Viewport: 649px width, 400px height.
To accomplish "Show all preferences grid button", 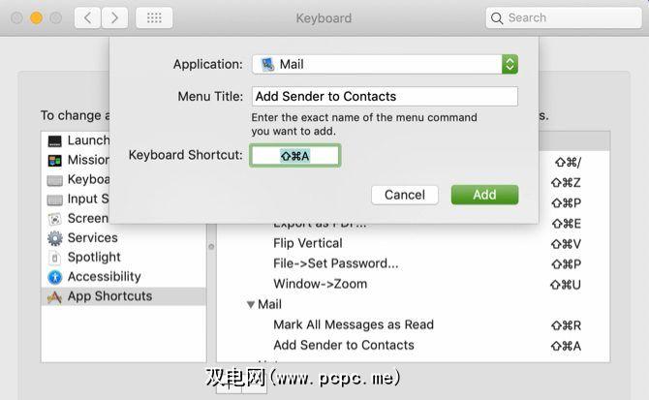I will 154,17.
